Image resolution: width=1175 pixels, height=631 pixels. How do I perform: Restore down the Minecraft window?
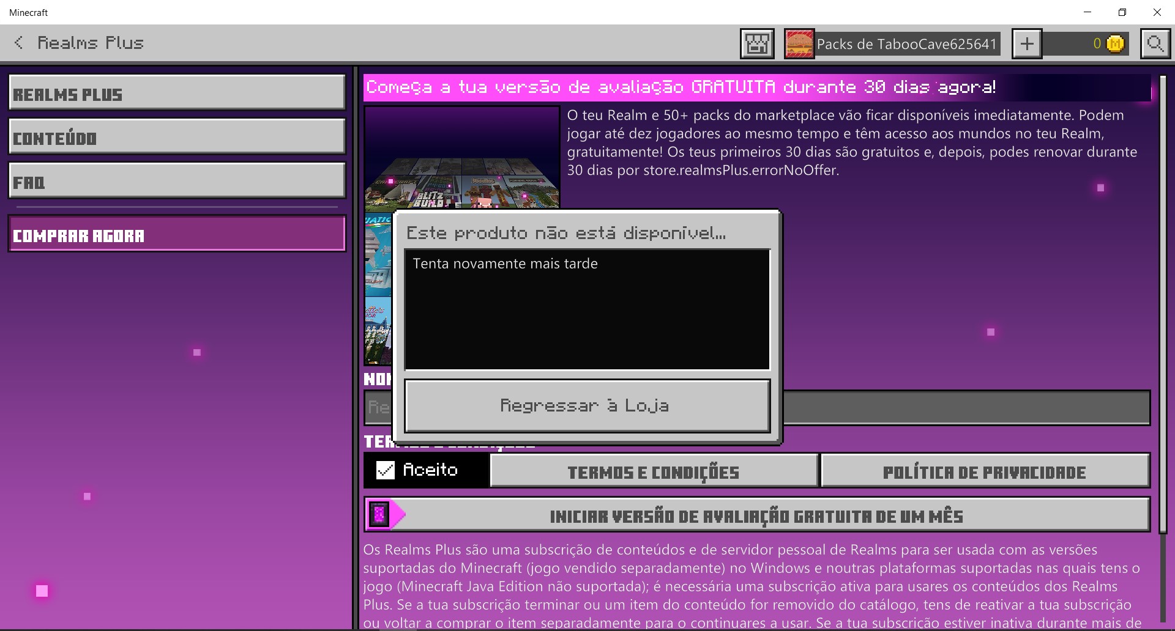pyautogui.click(x=1122, y=12)
